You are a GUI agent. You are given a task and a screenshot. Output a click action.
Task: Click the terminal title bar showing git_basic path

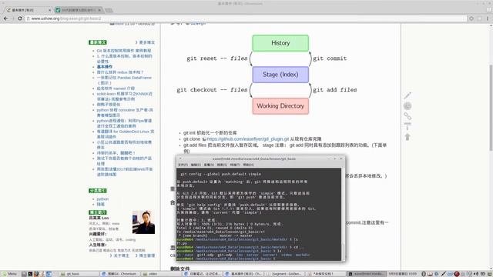pos(260,159)
